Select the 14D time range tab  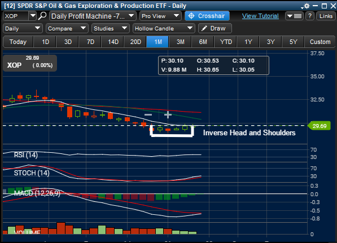click(113, 42)
